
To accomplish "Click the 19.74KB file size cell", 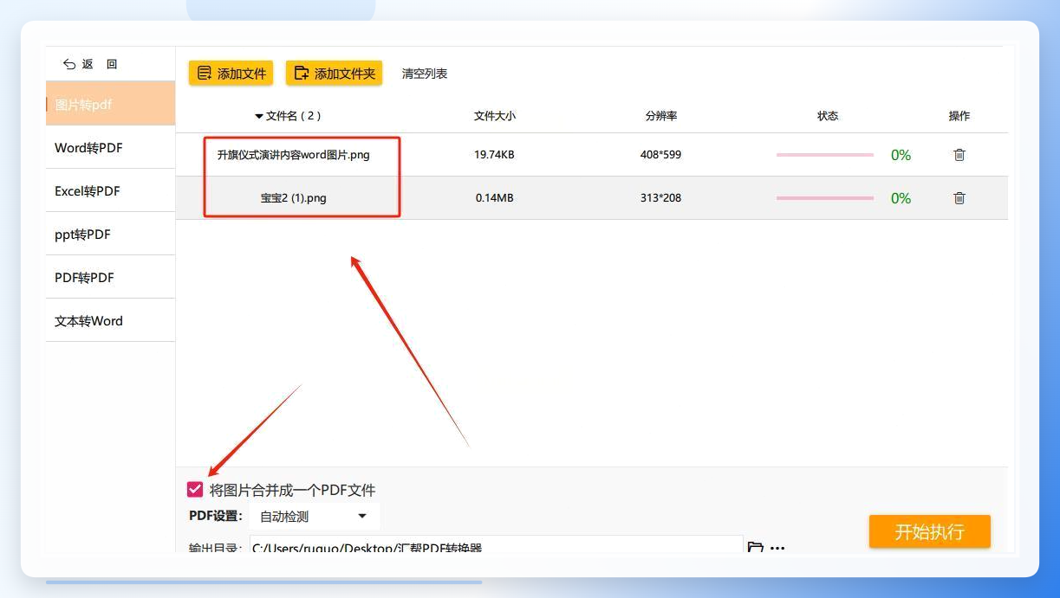I will click(495, 155).
